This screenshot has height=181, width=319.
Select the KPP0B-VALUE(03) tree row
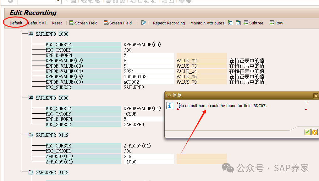83,66
